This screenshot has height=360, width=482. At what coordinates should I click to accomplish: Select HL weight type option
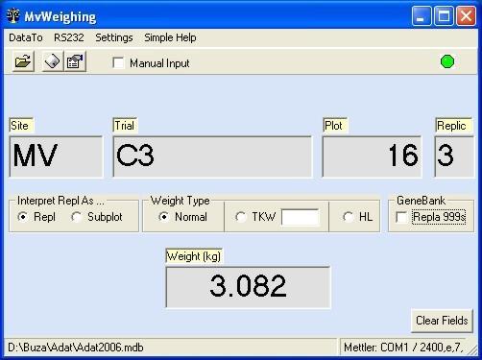[x=348, y=217]
